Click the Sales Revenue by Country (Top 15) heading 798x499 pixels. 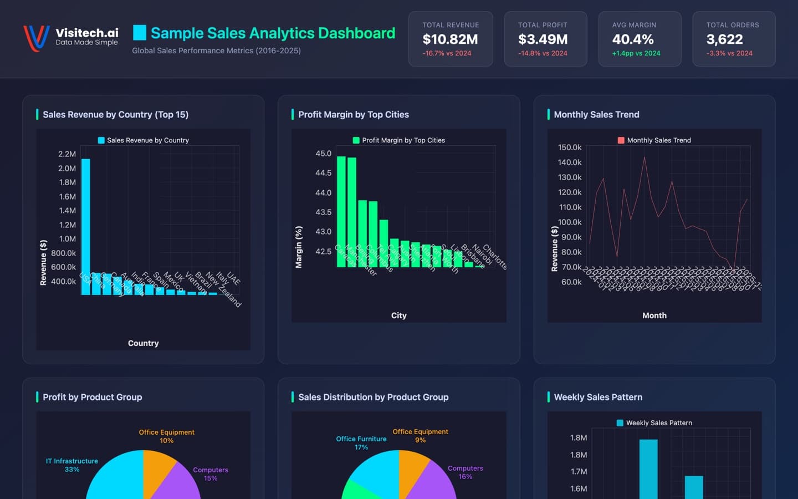(115, 115)
